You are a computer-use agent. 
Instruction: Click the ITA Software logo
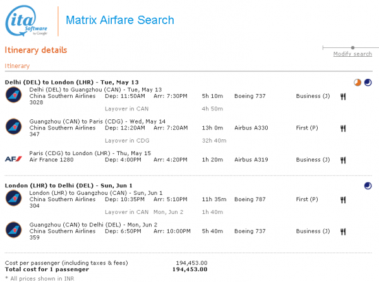[26, 21]
